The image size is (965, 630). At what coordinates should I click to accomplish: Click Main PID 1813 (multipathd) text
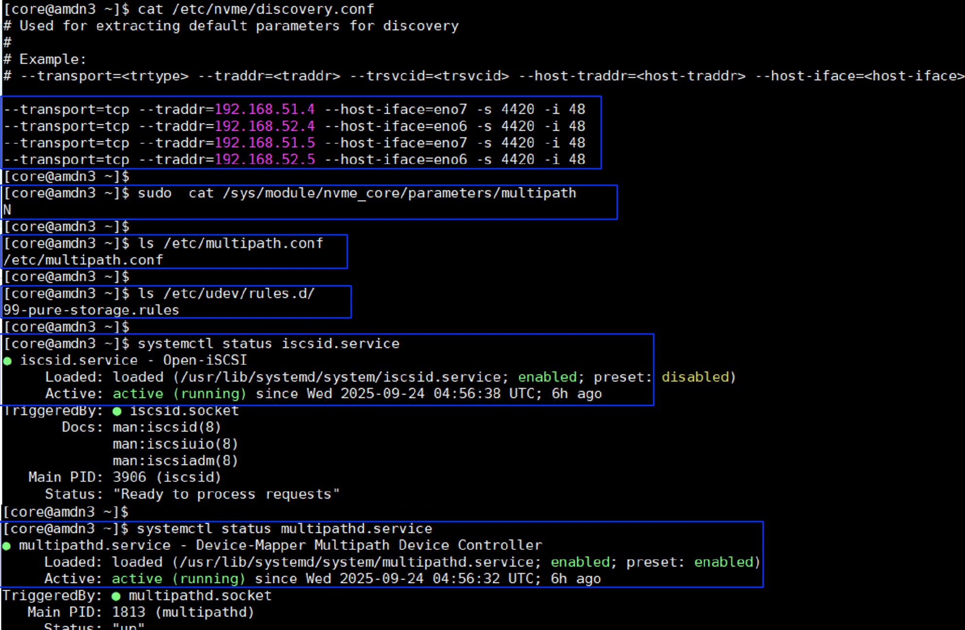(183, 612)
